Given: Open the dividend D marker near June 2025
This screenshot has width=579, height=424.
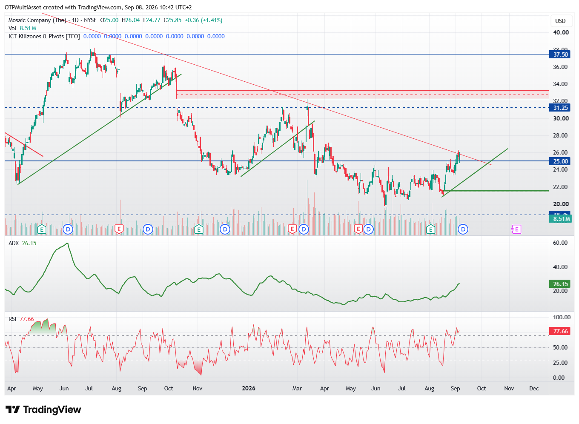Looking at the screenshot, I should click(x=68, y=229).
